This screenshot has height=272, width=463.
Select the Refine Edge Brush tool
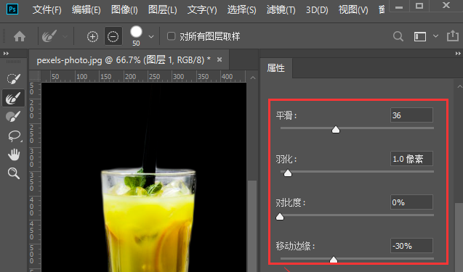tap(13, 98)
